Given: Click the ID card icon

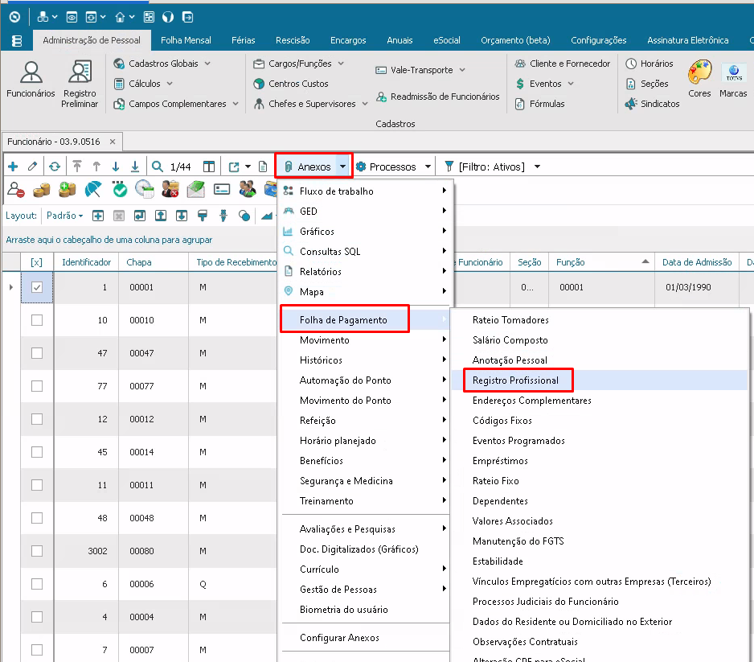Looking at the screenshot, I should [222, 190].
